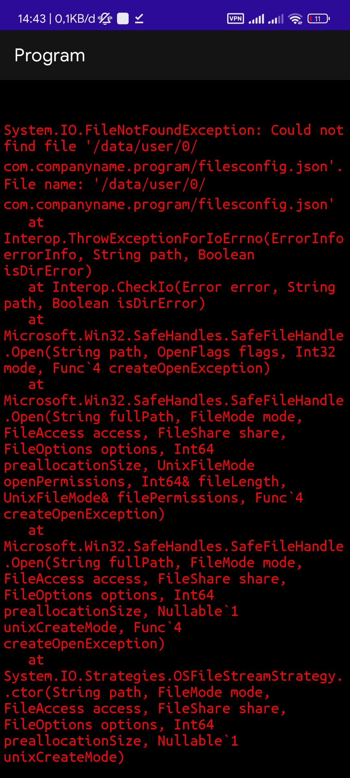This screenshot has height=778, width=350.
Task: Tap the second SIM signal strength bars
Action: pyautogui.click(x=275, y=18)
